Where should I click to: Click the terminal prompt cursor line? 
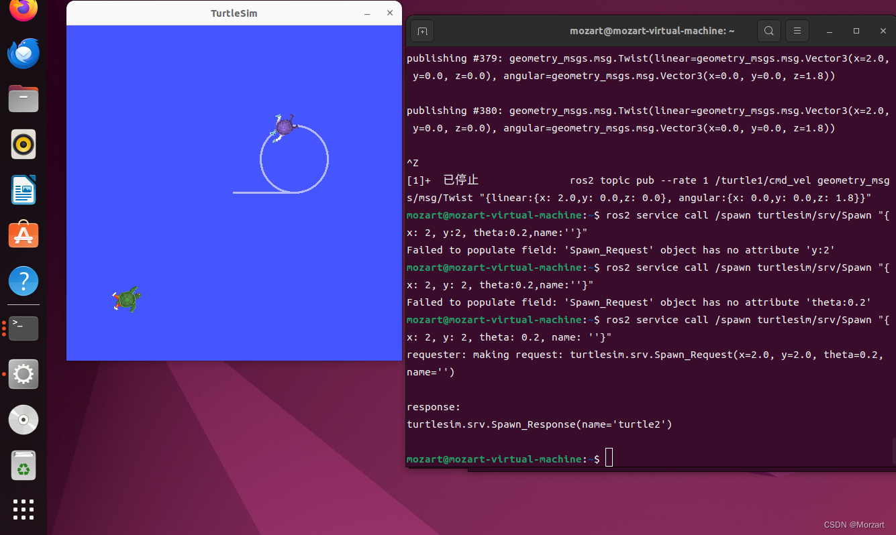pos(509,459)
